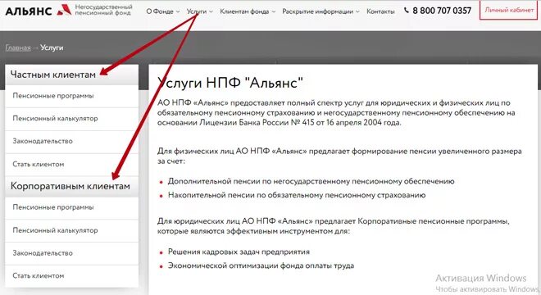Viewport: 541px width, 295px height.
Task: Click Стать клиентом under Частным клиентам
Action: (72, 164)
